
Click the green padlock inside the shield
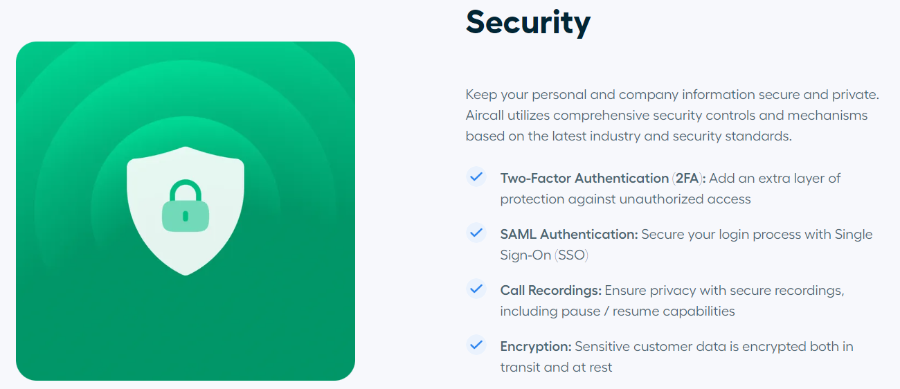pyautogui.click(x=186, y=206)
